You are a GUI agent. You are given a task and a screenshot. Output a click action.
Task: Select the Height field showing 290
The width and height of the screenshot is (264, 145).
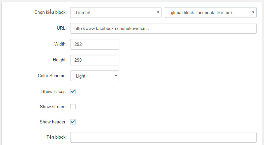coord(95,60)
